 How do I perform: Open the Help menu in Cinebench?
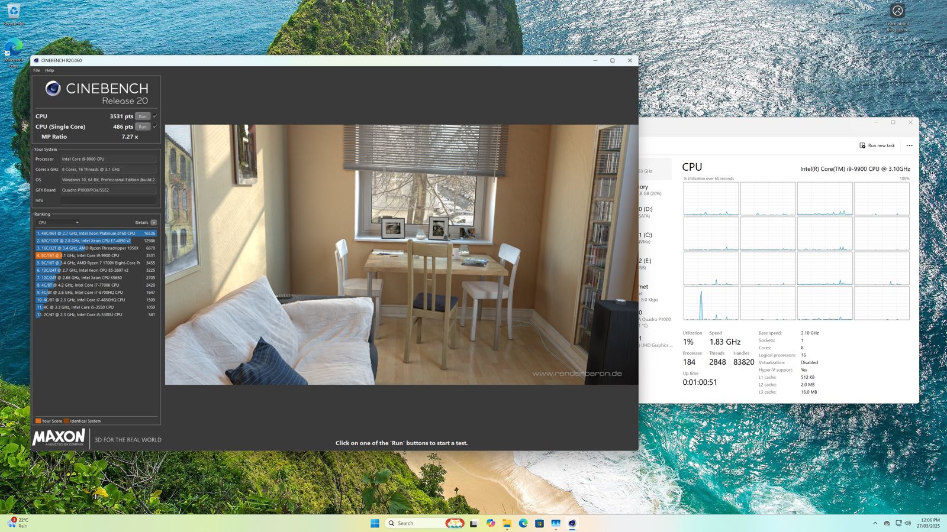click(x=50, y=70)
